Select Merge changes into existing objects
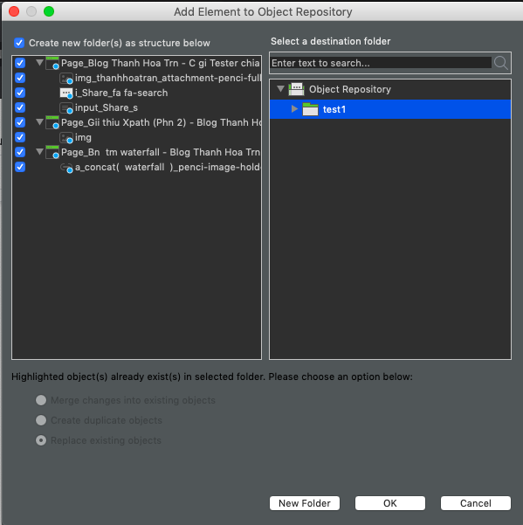Viewport: 523px width, 525px height. [x=41, y=400]
